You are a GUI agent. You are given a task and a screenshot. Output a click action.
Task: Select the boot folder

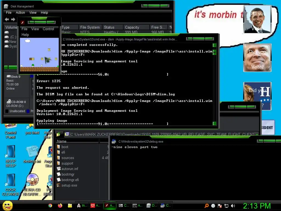click(x=63, y=147)
